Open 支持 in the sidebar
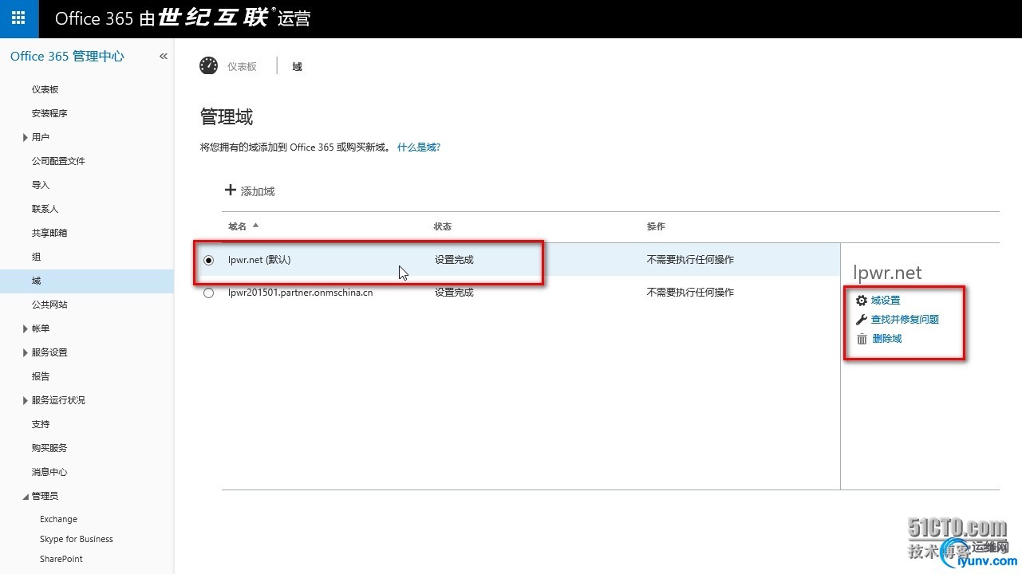This screenshot has height=574, width=1022. point(41,424)
